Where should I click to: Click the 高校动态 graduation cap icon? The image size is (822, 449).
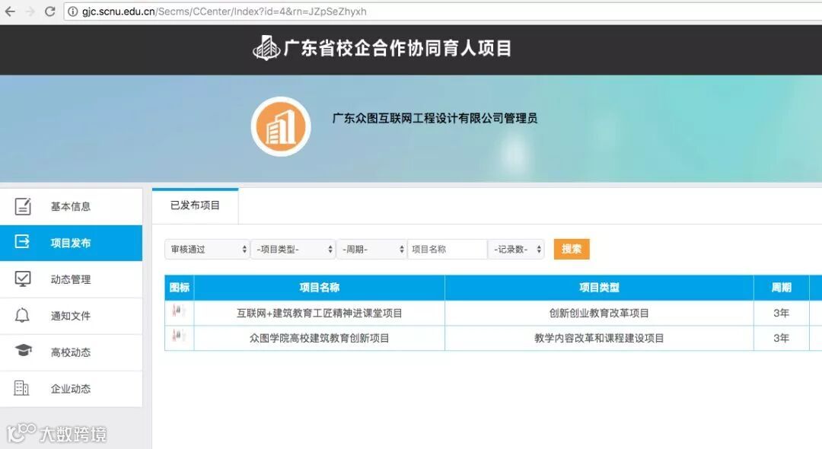(23, 350)
